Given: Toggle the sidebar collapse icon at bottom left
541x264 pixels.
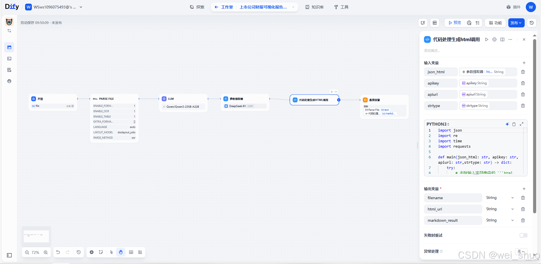Looking at the screenshot, I should pos(9,255).
